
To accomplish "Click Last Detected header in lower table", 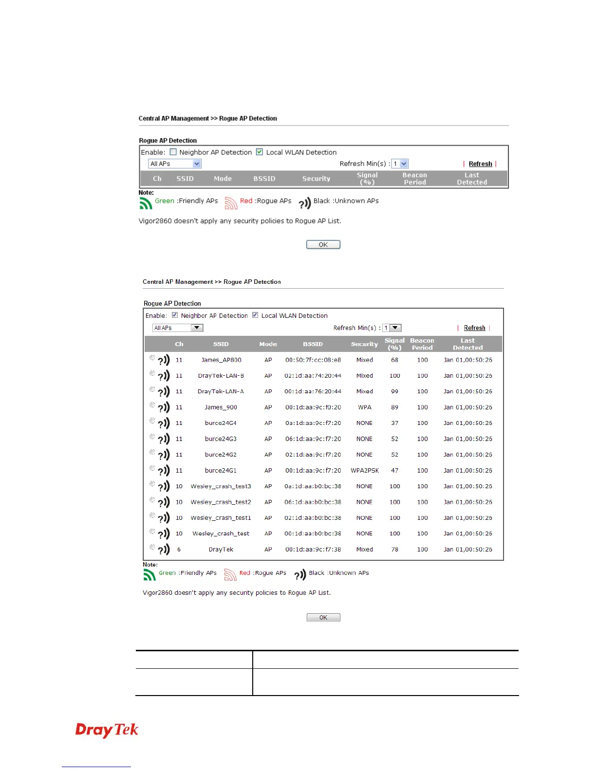I will point(468,344).
